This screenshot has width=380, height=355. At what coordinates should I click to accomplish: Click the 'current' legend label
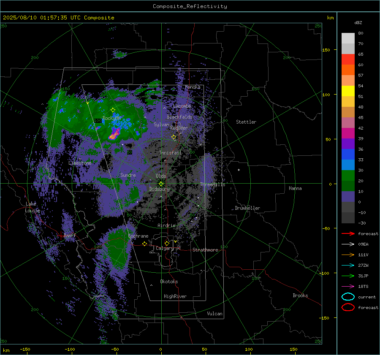click(x=367, y=297)
